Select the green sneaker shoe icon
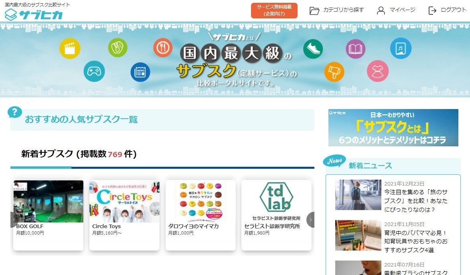This screenshot has height=275, width=470. tap(313, 49)
